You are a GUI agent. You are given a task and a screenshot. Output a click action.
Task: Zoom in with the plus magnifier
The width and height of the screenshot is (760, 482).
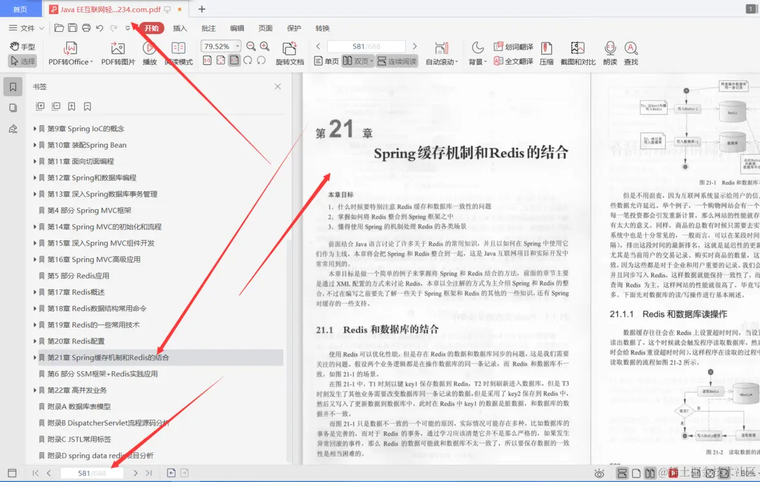coord(265,47)
